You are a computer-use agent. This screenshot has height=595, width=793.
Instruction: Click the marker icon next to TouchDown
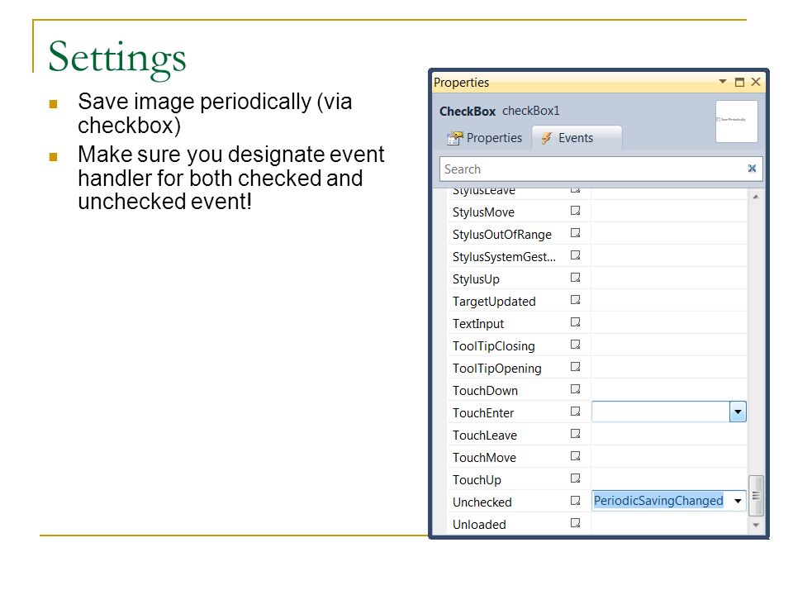[576, 389]
